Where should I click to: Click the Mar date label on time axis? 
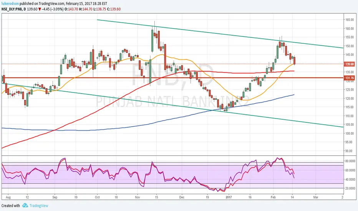click(316, 197)
